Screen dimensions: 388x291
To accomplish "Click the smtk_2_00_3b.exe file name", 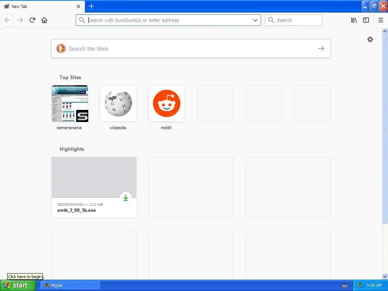I will click(77, 210).
